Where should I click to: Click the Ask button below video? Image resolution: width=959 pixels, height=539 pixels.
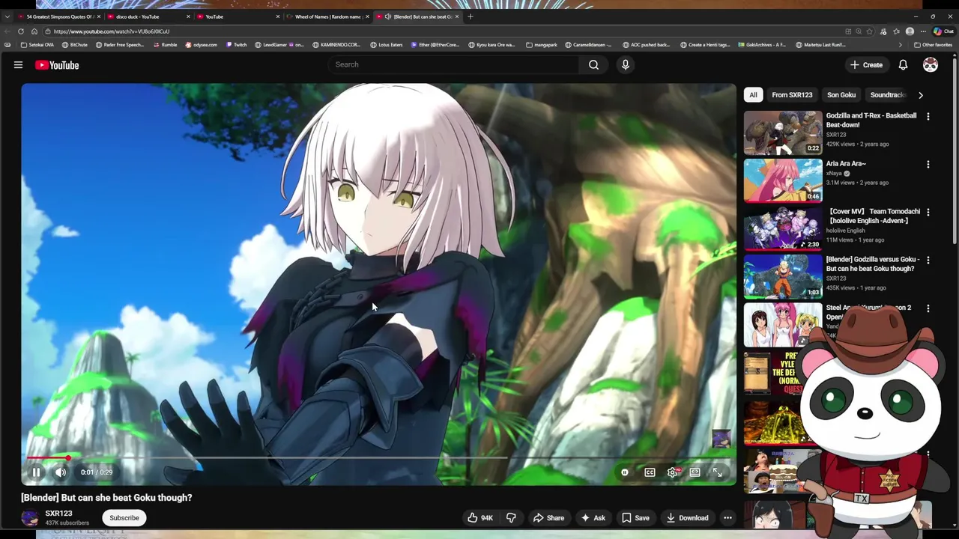click(592, 518)
